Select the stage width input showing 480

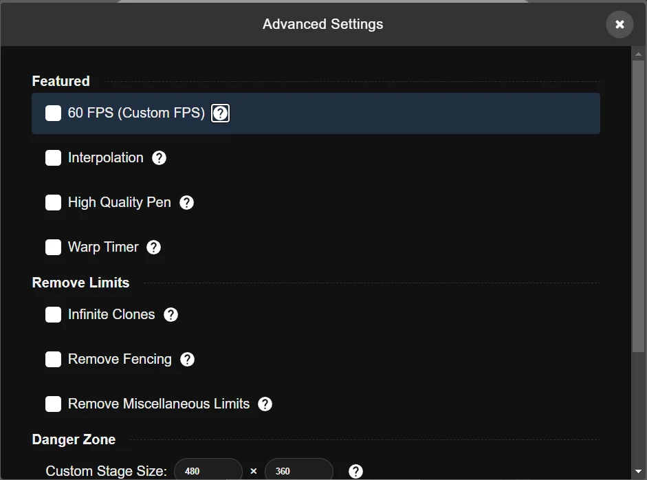point(208,470)
